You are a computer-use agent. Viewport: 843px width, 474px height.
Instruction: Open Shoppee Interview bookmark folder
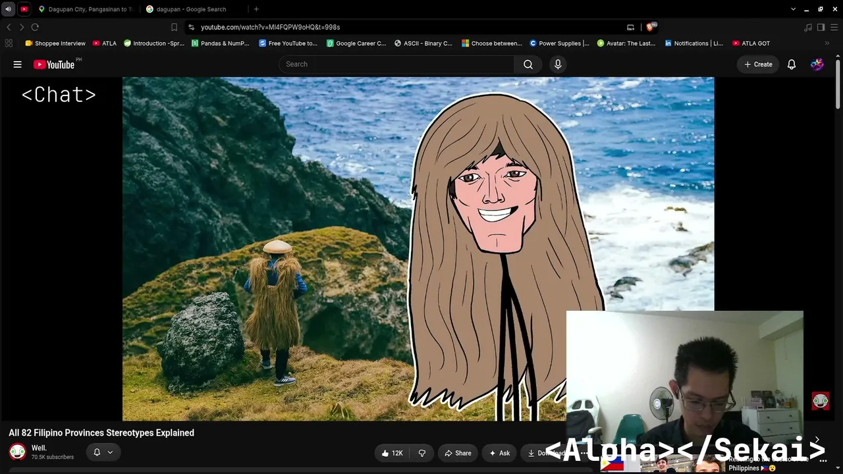[x=55, y=43]
